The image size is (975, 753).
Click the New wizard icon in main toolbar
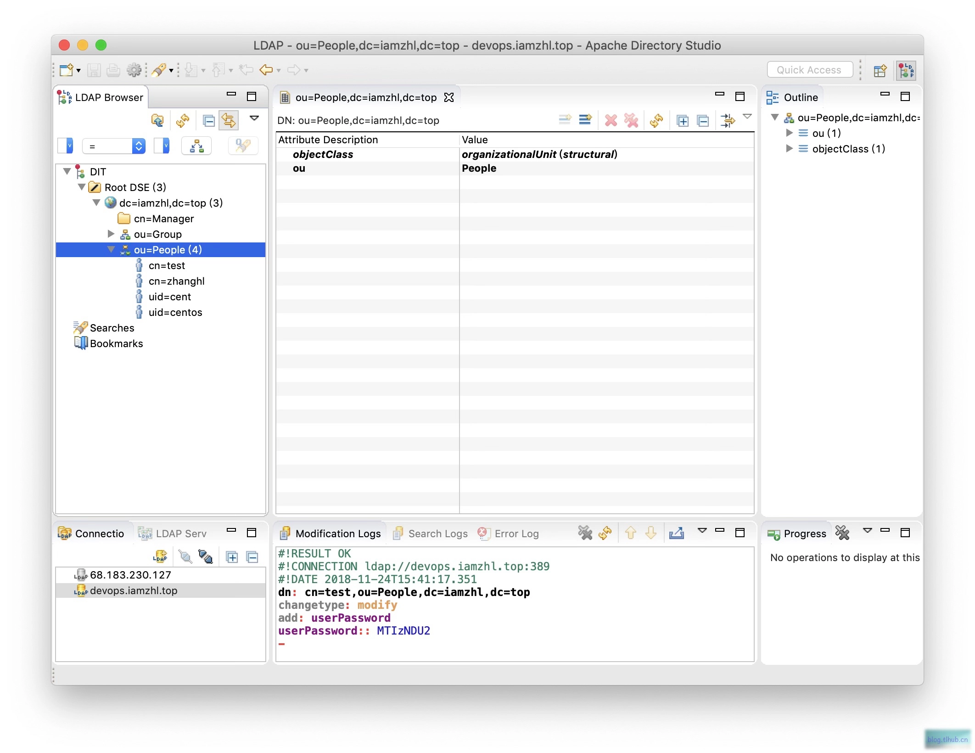67,70
